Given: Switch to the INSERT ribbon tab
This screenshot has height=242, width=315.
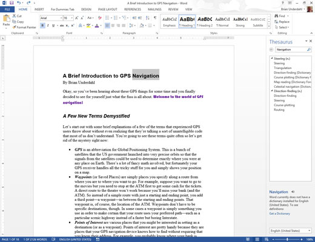Looking at the screenshot, I should 39,9.
